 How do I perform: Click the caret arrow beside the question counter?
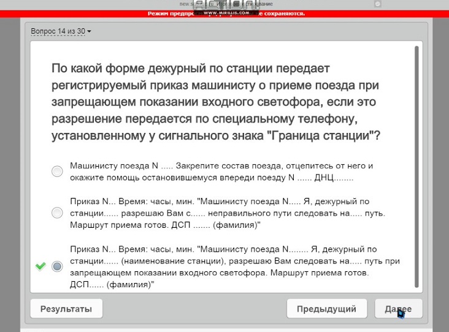coord(90,31)
